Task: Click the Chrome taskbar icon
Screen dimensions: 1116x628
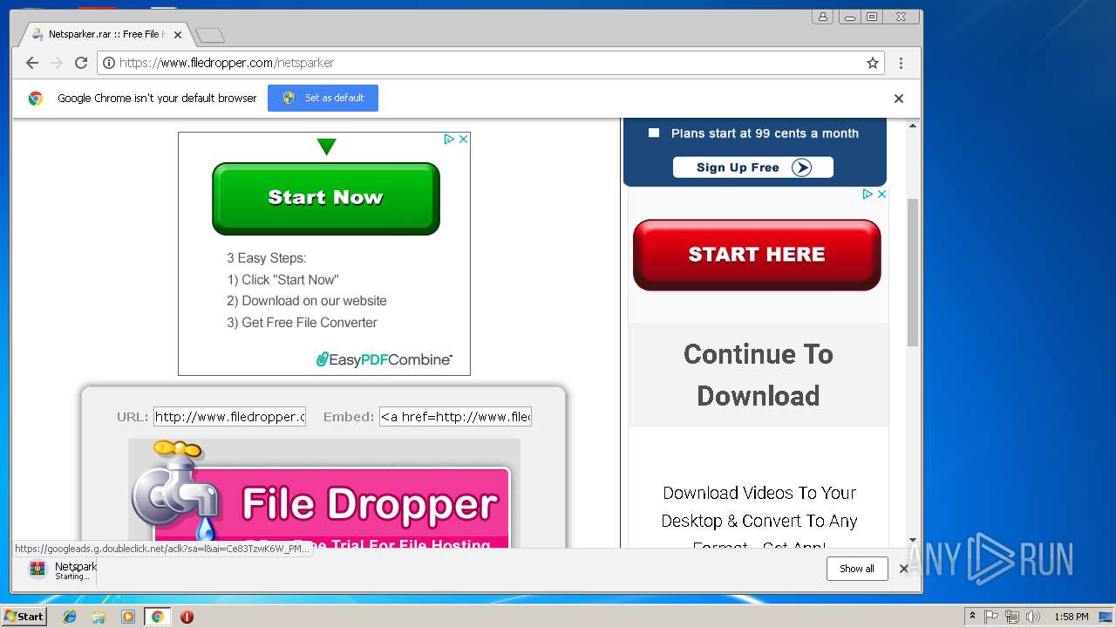Action: coord(157,617)
